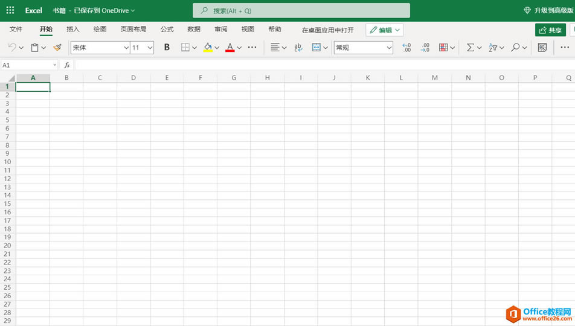Switch to the 页面布局 tab
Viewport: 575px width, 326px height.
[133, 30]
